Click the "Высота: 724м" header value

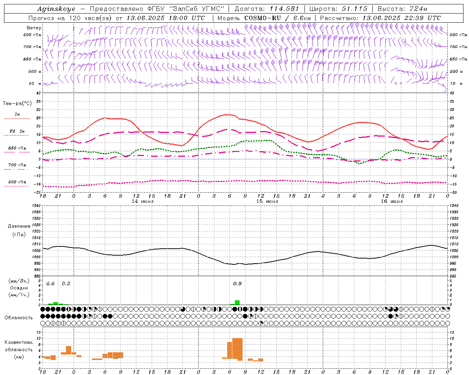[402, 9]
